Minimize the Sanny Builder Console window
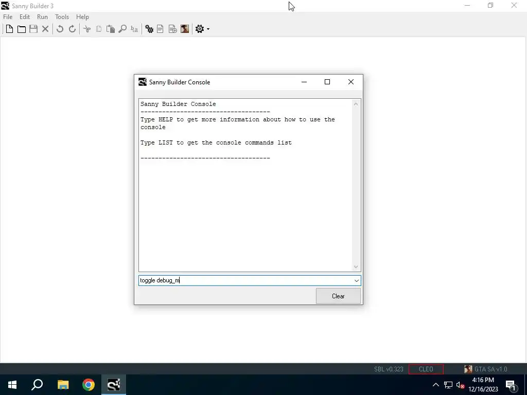This screenshot has height=395, width=527. coord(304,82)
